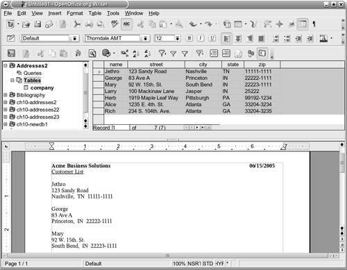The image size is (347, 270).
Task: Toggle Italic formatting
Action: (x=201, y=38)
